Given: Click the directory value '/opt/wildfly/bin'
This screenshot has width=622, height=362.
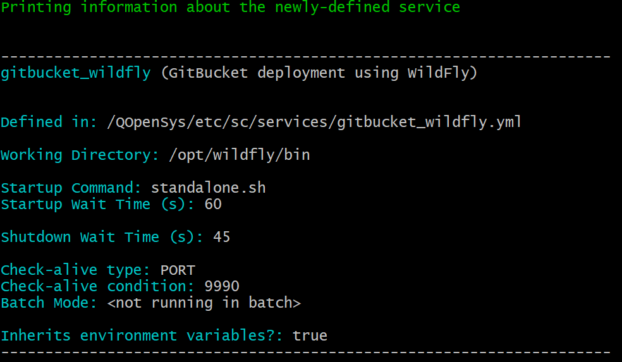Looking at the screenshot, I should (x=240, y=155).
